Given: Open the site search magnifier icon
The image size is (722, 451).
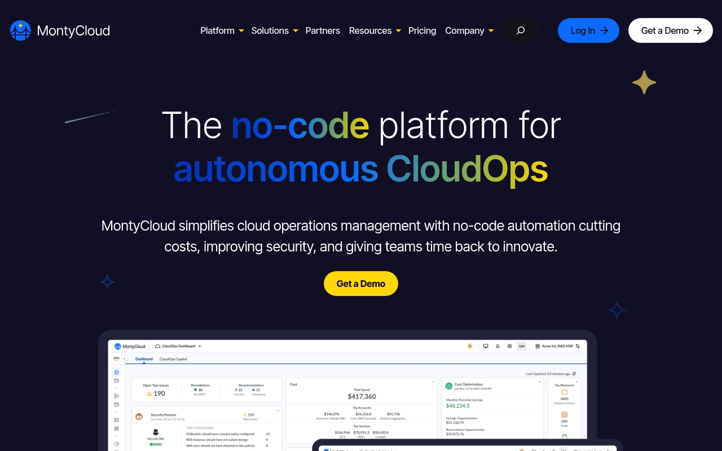Looking at the screenshot, I should point(521,30).
